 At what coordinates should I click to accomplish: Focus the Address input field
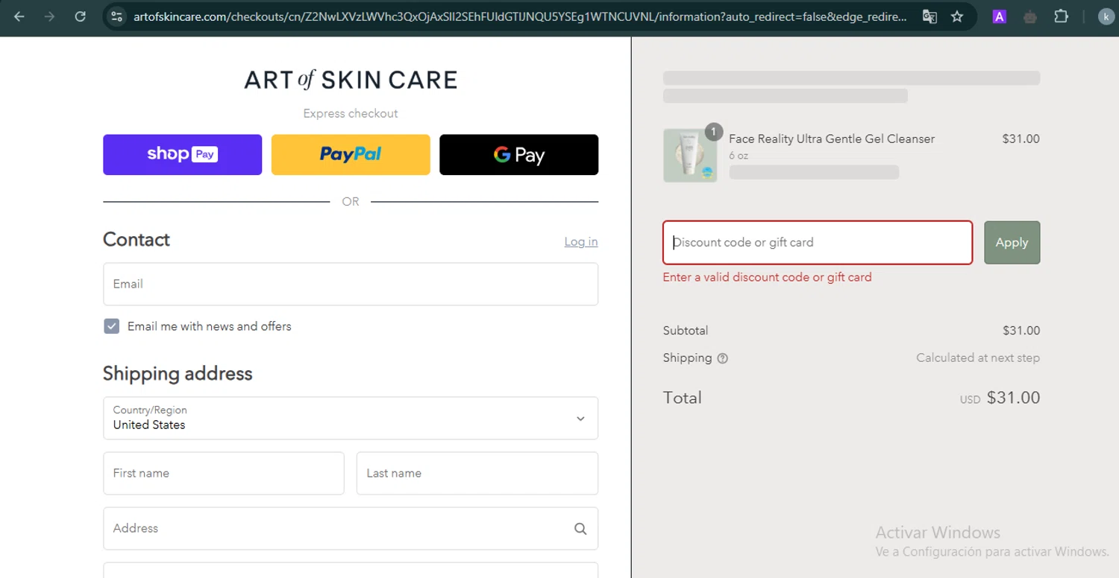coord(351,529)
